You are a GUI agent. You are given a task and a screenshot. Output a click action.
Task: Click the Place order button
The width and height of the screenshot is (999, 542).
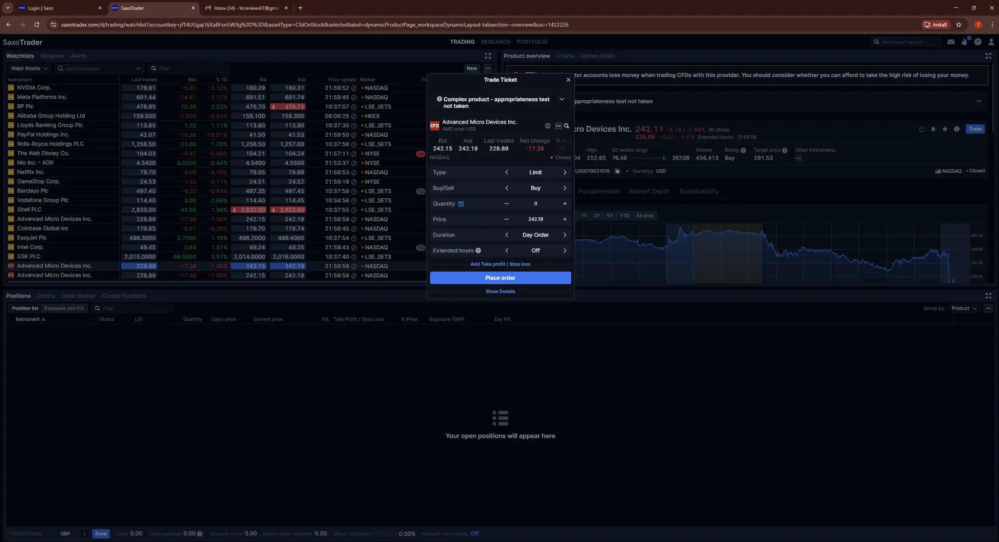tap(500, 278)
